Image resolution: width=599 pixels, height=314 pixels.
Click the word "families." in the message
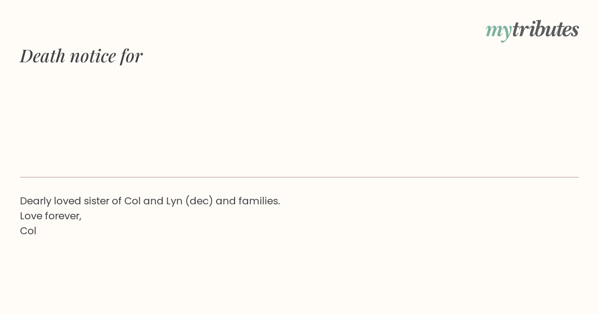(259, 201)
